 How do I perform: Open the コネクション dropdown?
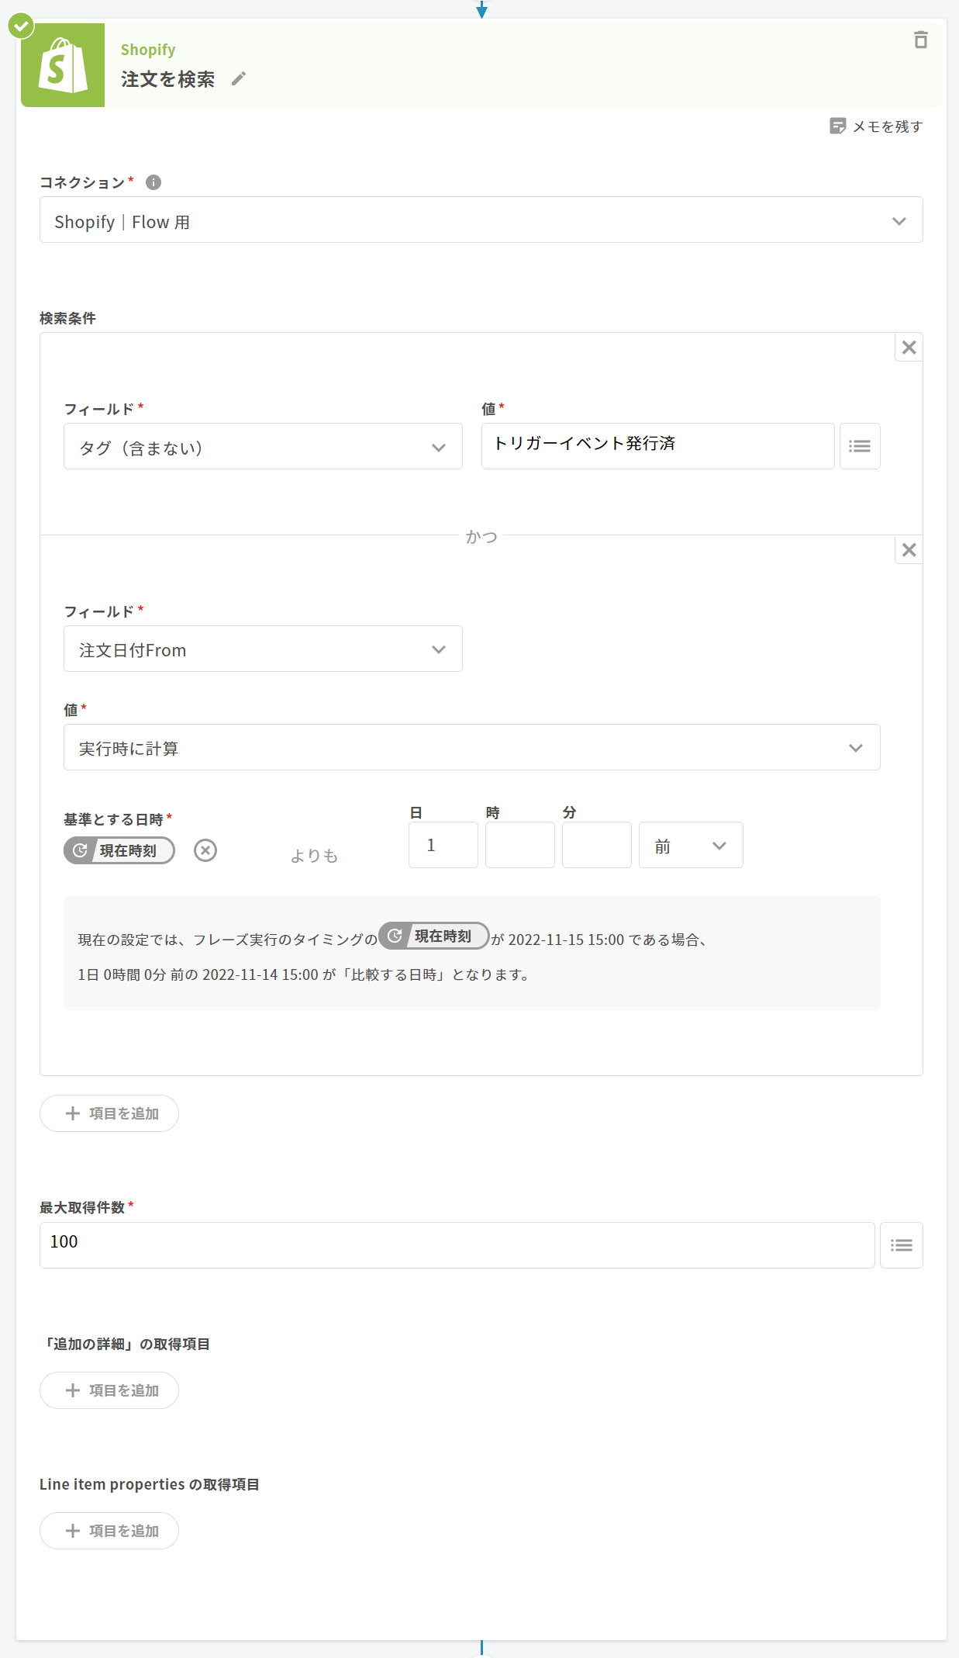click(481, 220)
